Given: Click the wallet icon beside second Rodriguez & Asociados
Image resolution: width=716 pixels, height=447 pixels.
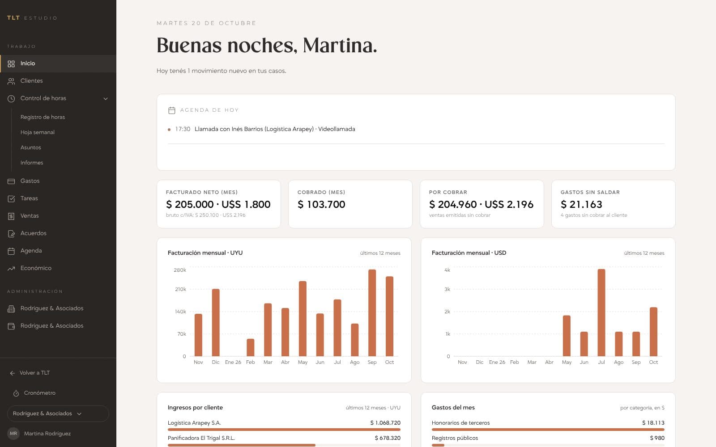Looking at the screenshot, I should click(11, 326).
